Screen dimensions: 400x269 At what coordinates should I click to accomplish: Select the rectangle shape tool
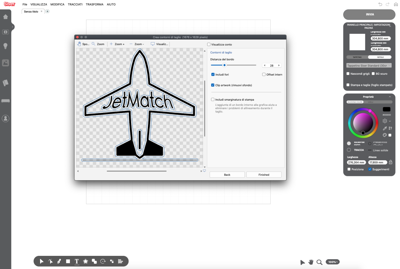pyautogui.click(x=68, y=262)
